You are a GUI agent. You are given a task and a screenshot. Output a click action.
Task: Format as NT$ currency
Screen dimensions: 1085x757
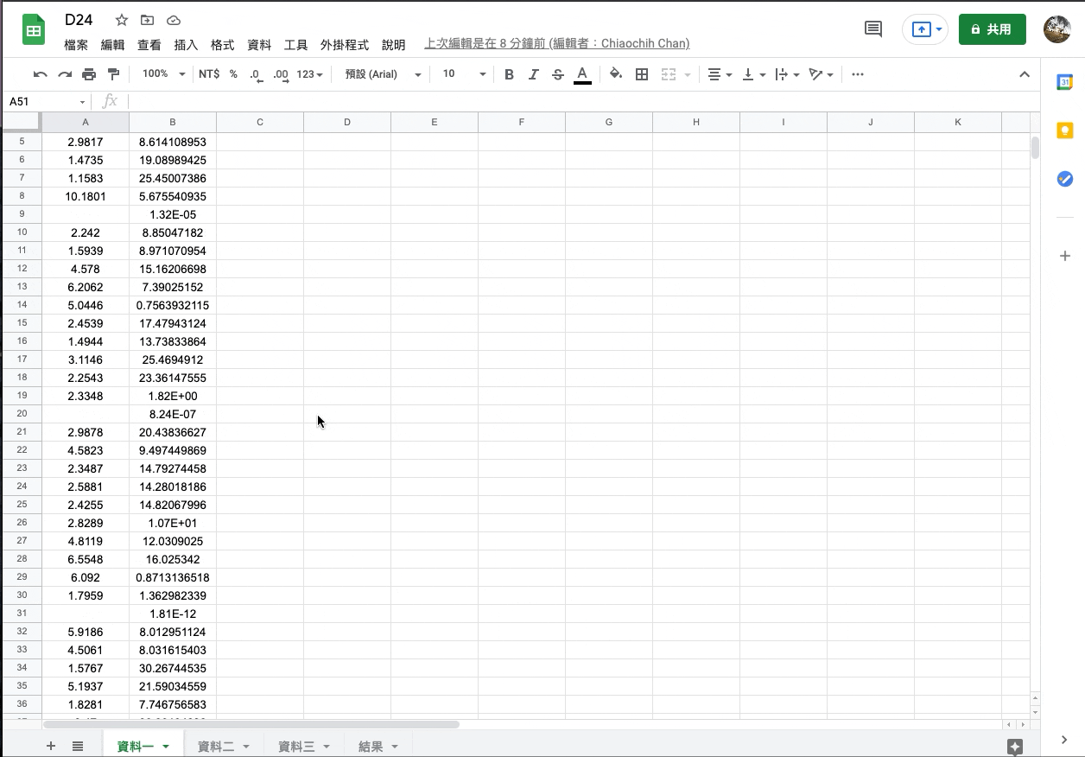coord(209,74)
